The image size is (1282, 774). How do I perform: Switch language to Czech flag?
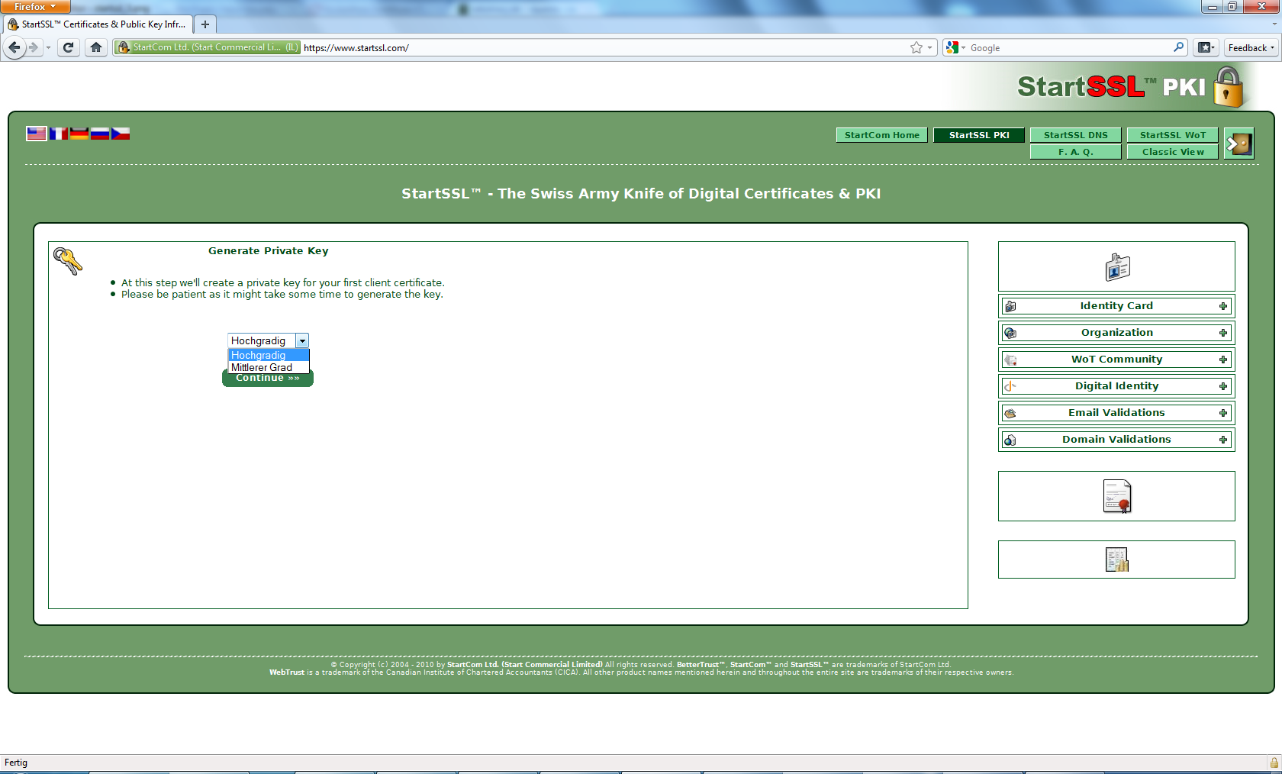pyautogui.click(x=121, y=134)
